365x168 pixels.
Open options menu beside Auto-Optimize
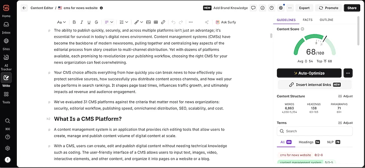pos(348,73)
